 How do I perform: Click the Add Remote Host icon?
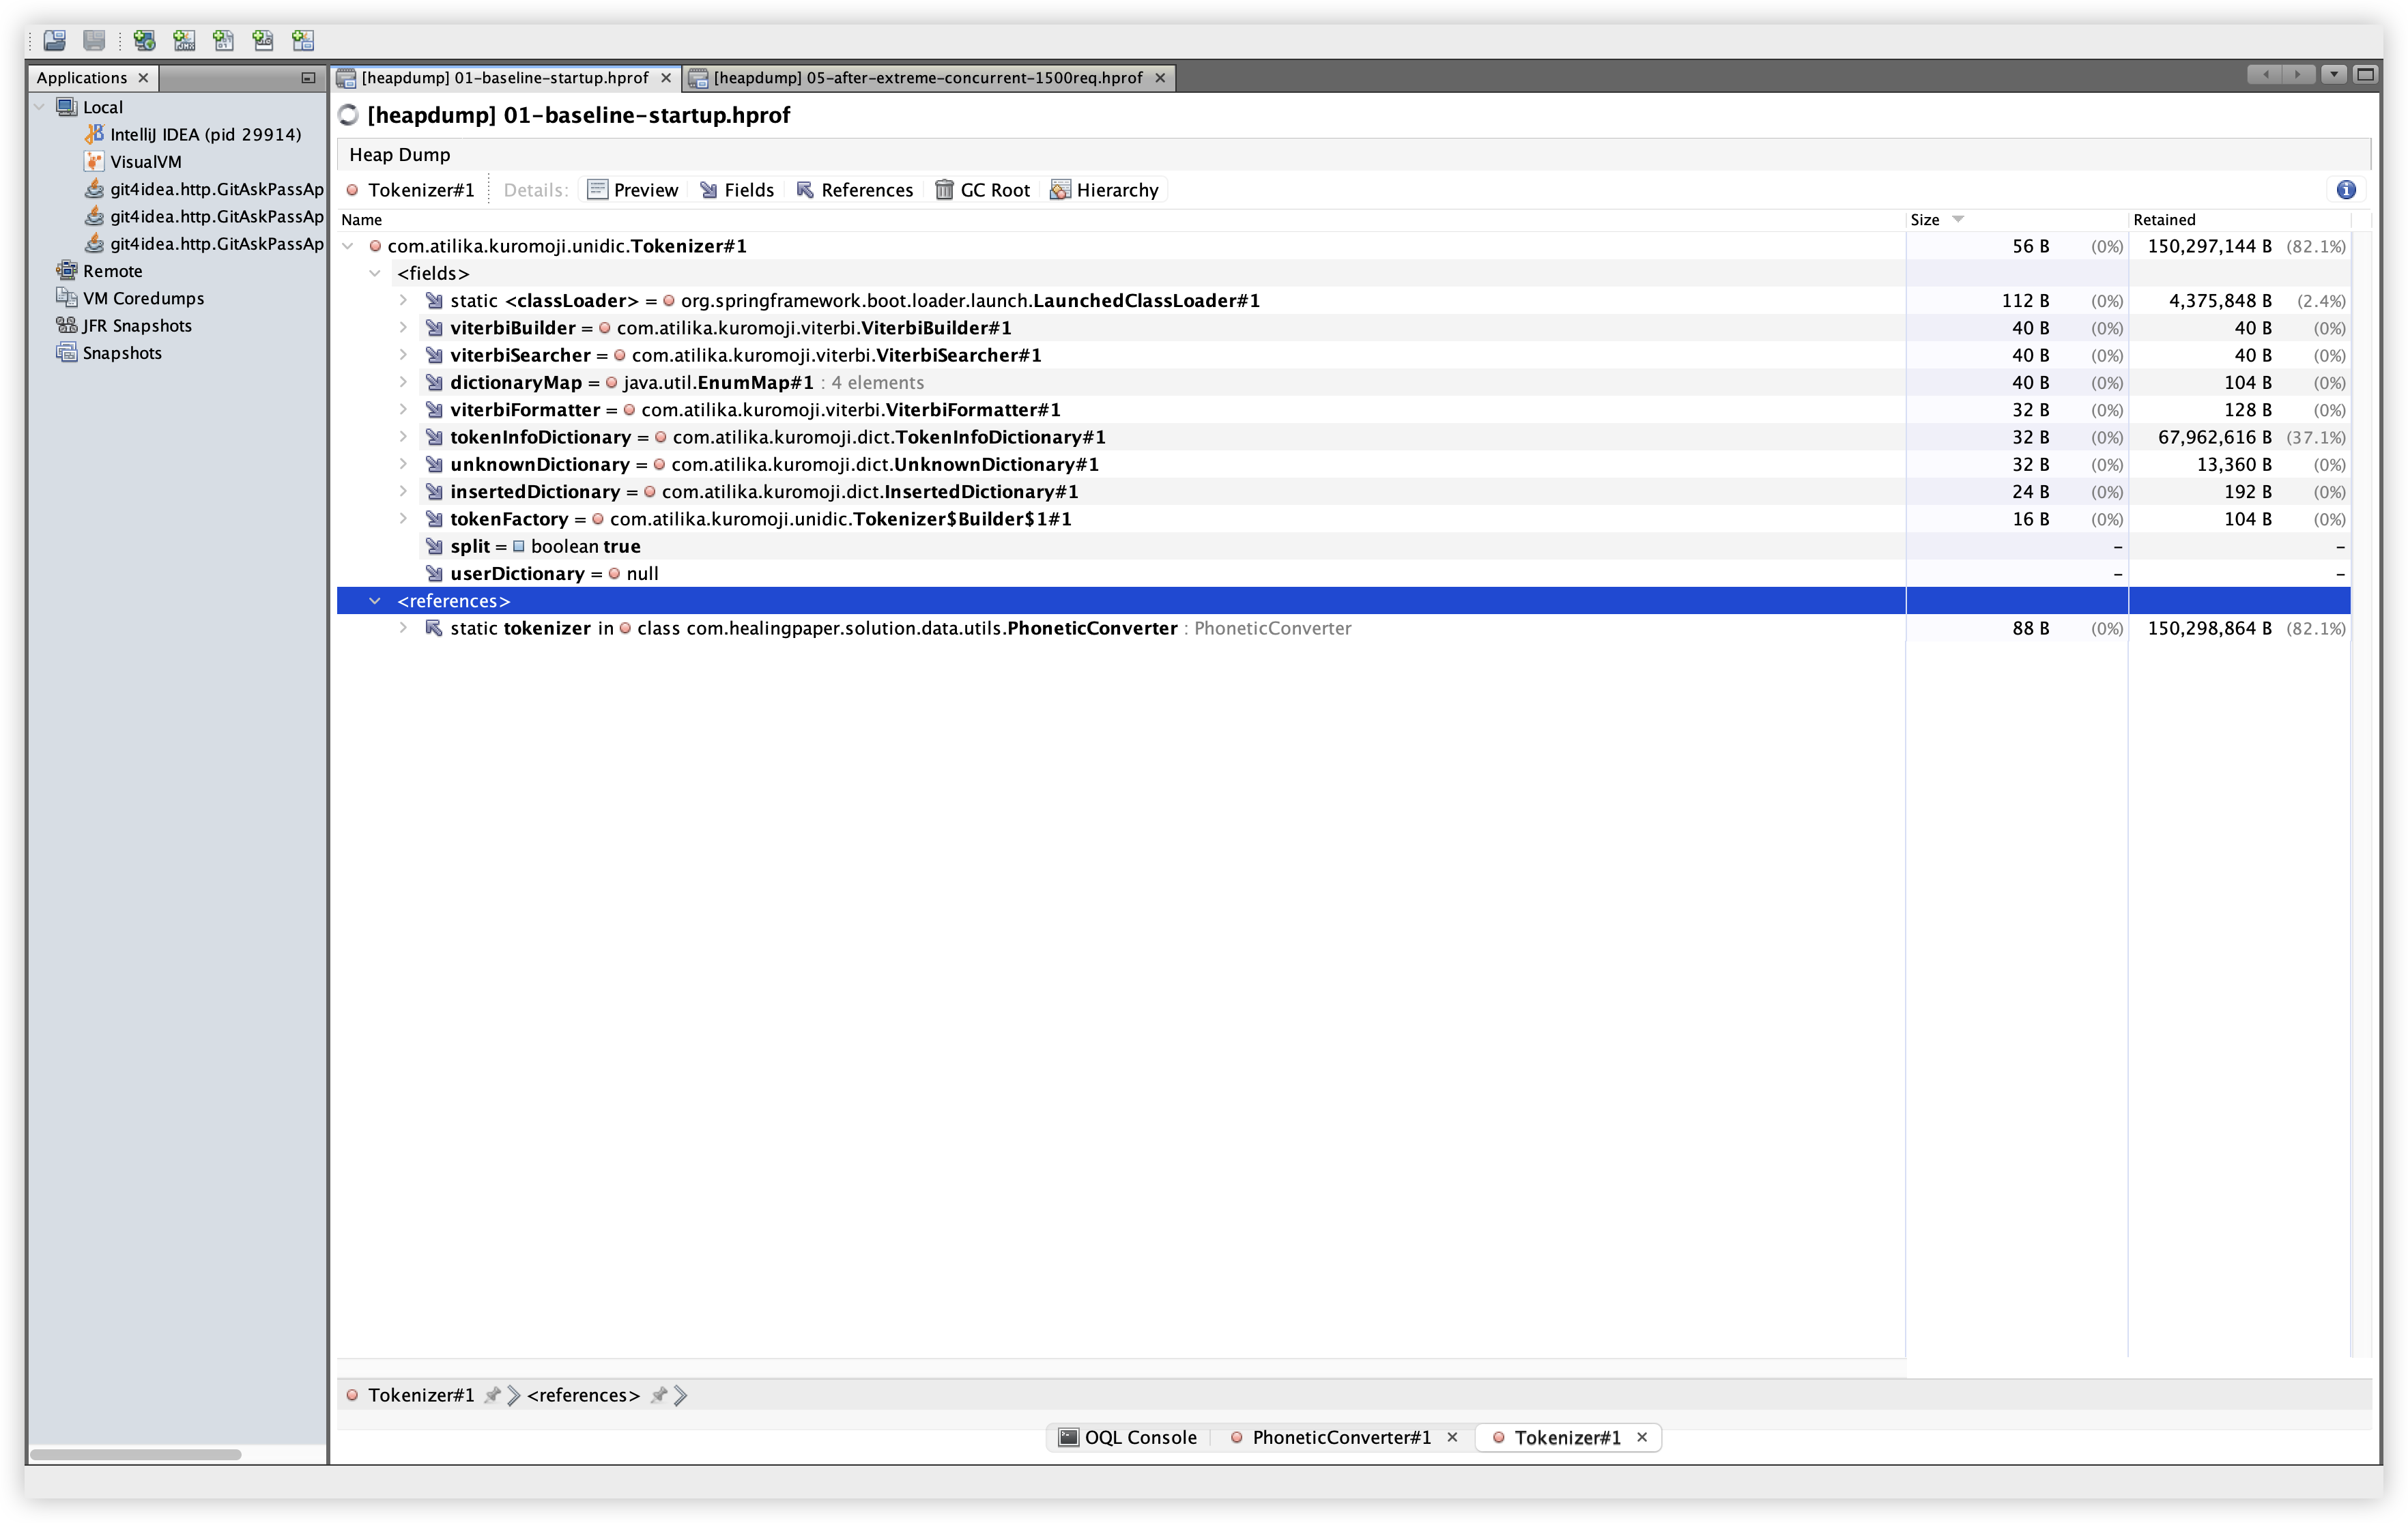click(143, 41)
